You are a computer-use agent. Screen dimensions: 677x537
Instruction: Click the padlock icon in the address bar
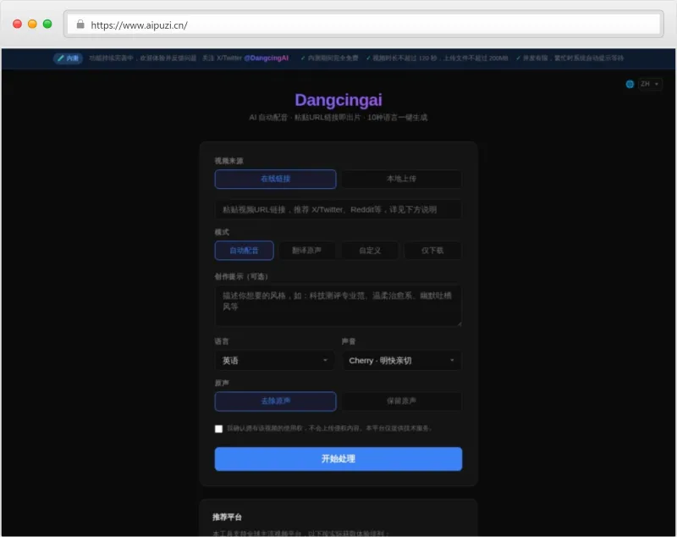click(x=80, y=25)
